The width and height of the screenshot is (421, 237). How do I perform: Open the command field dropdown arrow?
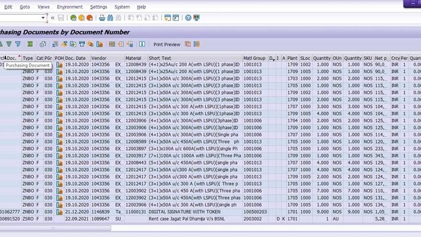tap(43, 18)
